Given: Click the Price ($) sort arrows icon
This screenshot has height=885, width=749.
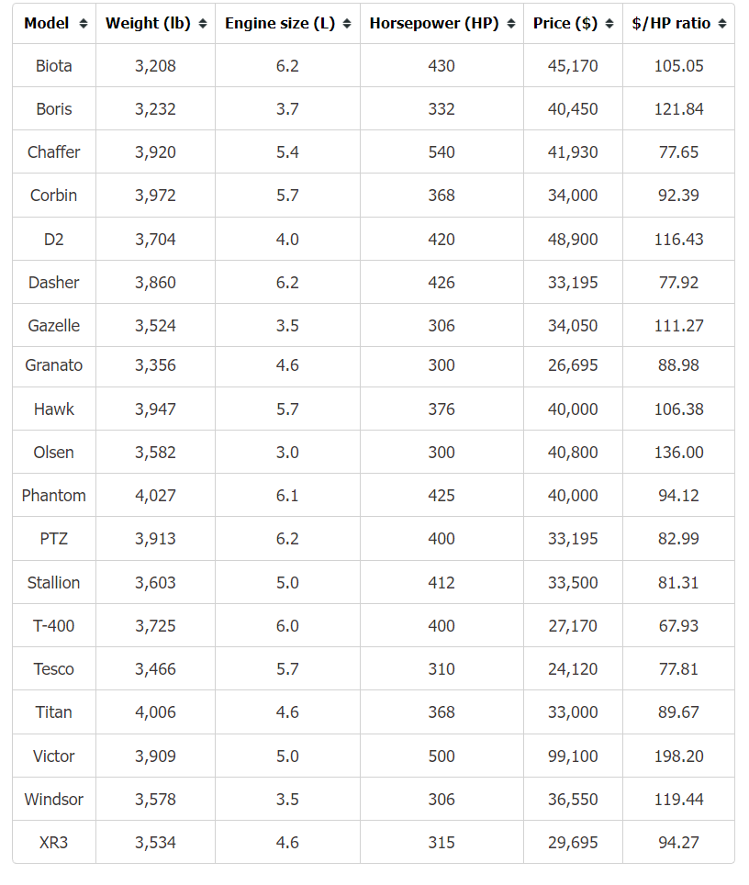Looking at the screenshot, I should pyautogui.click(x=609, y=24).
